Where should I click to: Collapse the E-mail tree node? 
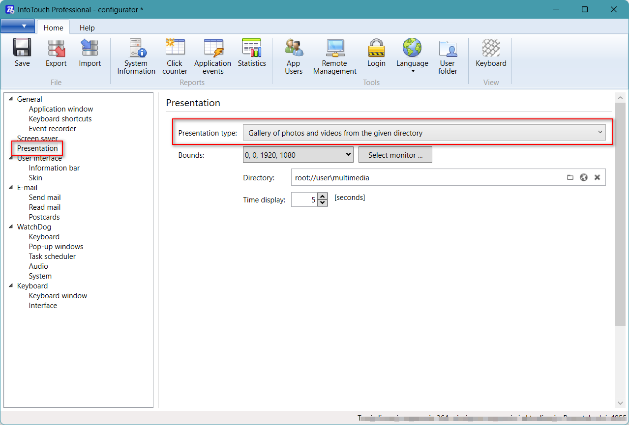point(11,187)
